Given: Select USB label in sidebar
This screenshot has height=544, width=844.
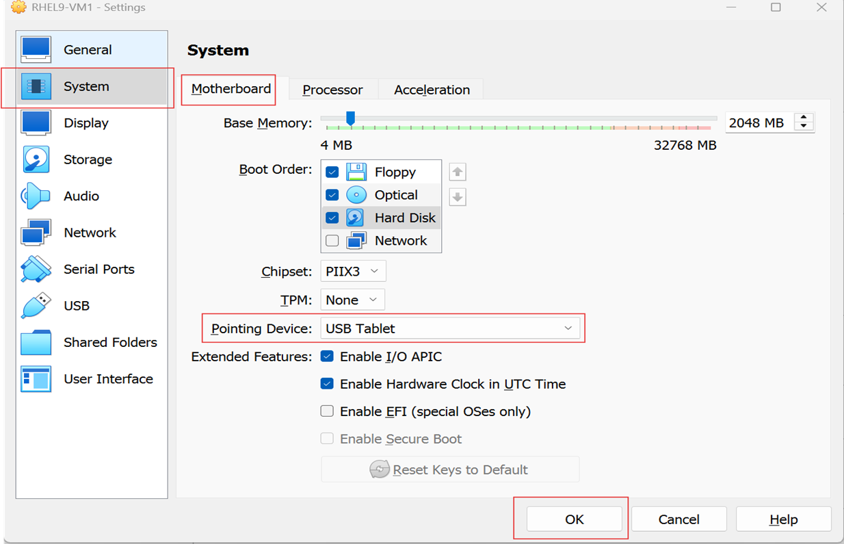Looking at the screenshot, I should tap(77, 306).
